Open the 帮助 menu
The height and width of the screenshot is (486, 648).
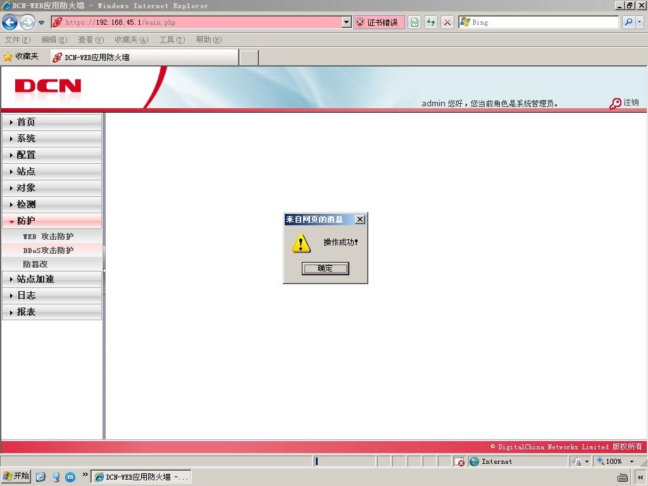pyautogui.click(x=209, y=40)
